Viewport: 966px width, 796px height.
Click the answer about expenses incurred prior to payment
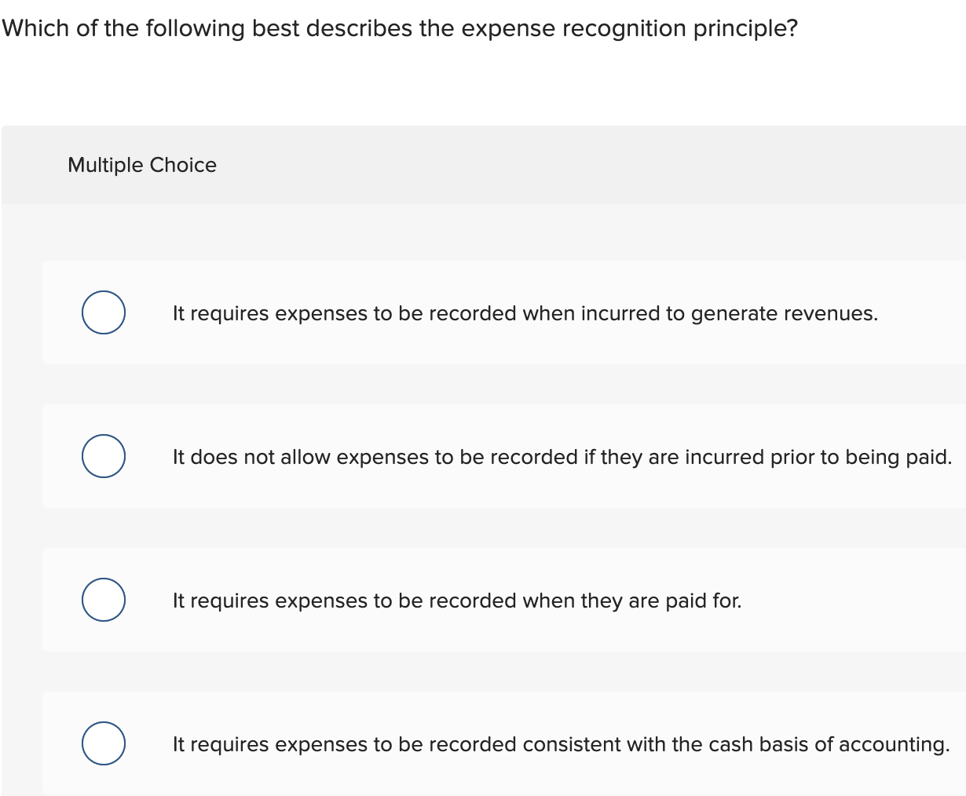coord(561,456)
